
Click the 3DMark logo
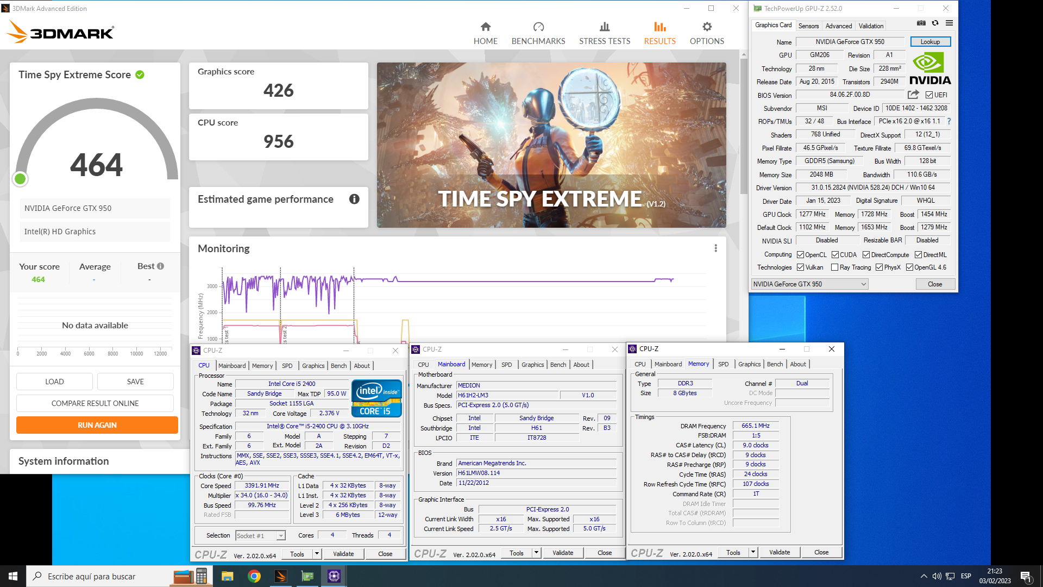[x=61, y=33]
